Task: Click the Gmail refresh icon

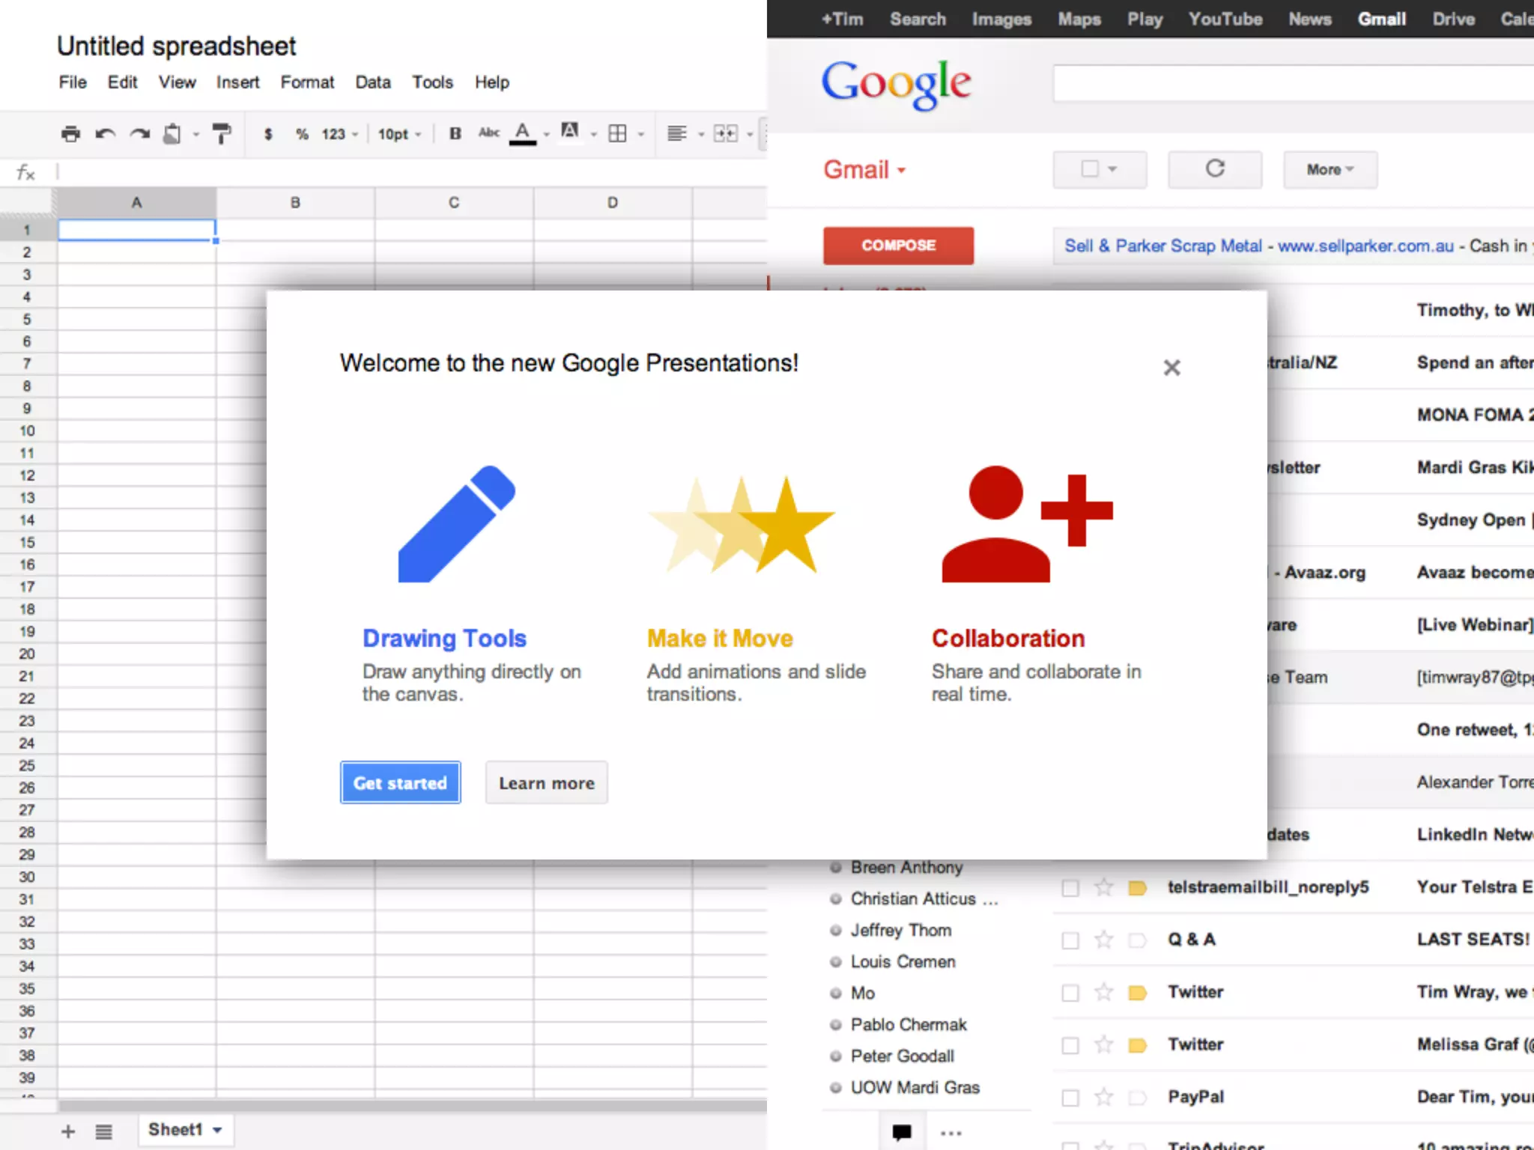Action: pos(1214,169)
